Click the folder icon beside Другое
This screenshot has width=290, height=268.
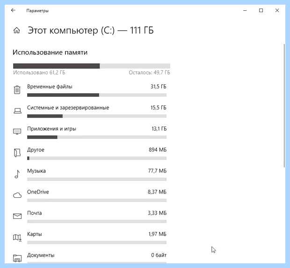coord(17,153)
